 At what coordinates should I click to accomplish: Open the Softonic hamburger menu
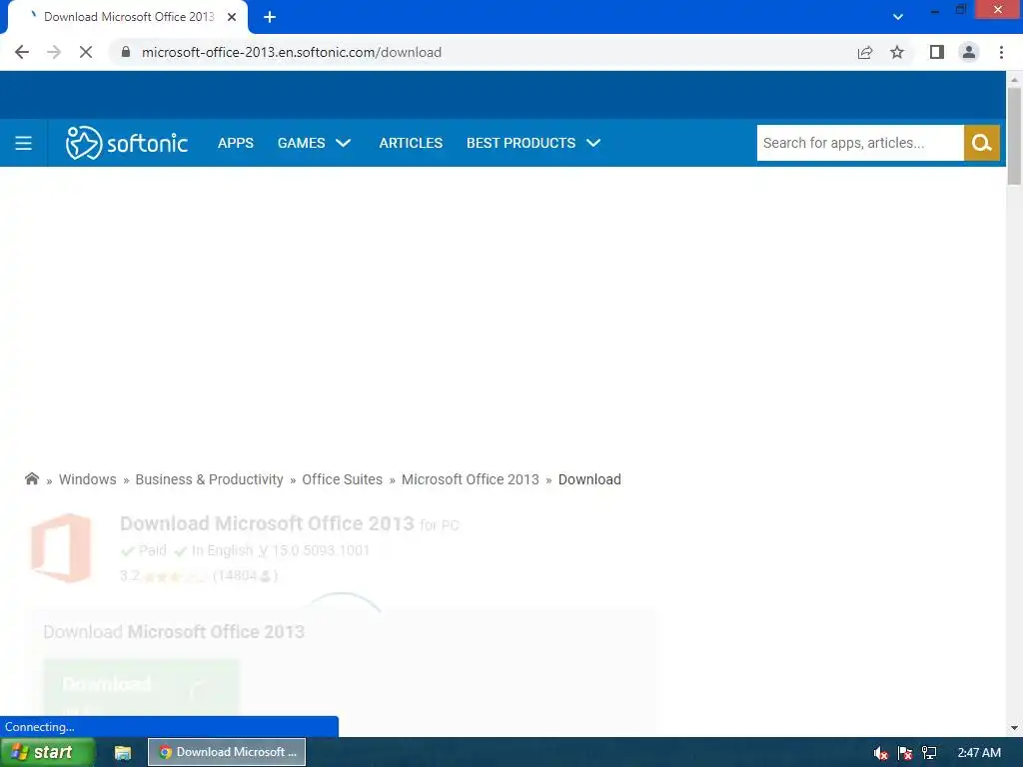(24, 143)
